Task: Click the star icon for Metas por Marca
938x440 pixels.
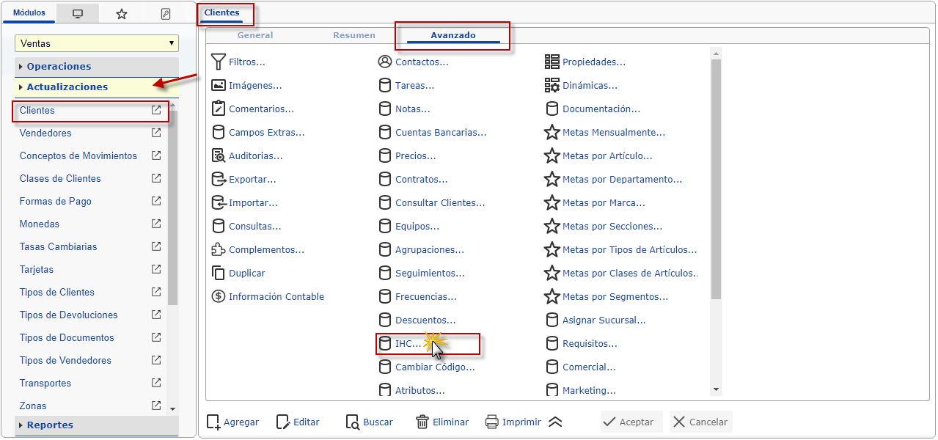Action: pos(552,202)
